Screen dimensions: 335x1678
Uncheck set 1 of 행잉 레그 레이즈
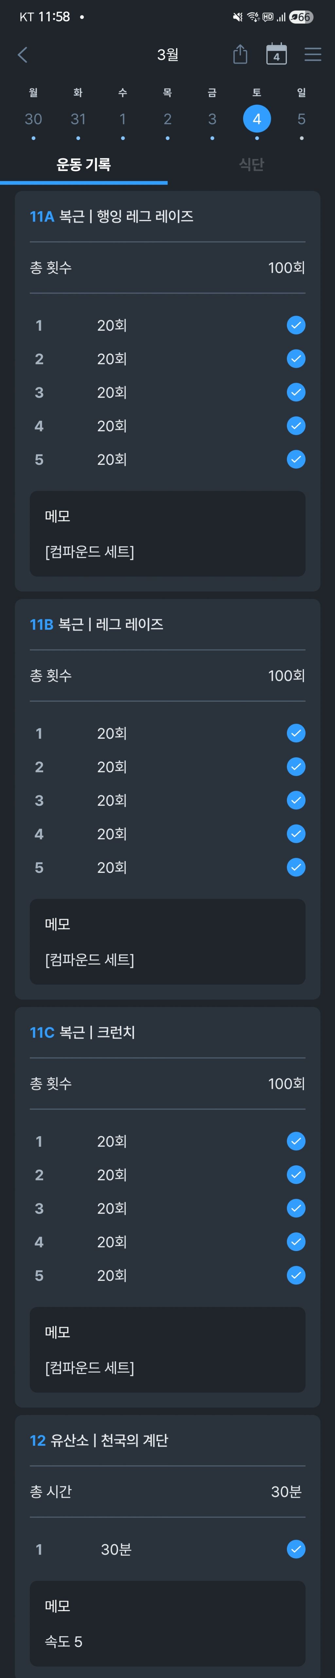296,325
